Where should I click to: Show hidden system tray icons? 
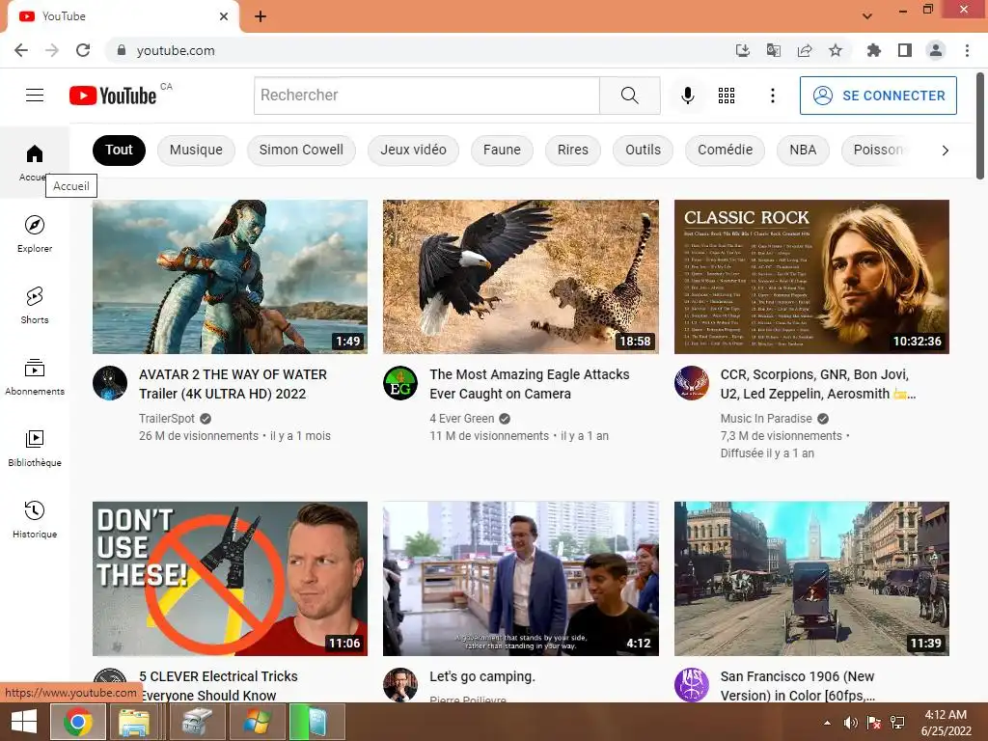click(827, 722)
